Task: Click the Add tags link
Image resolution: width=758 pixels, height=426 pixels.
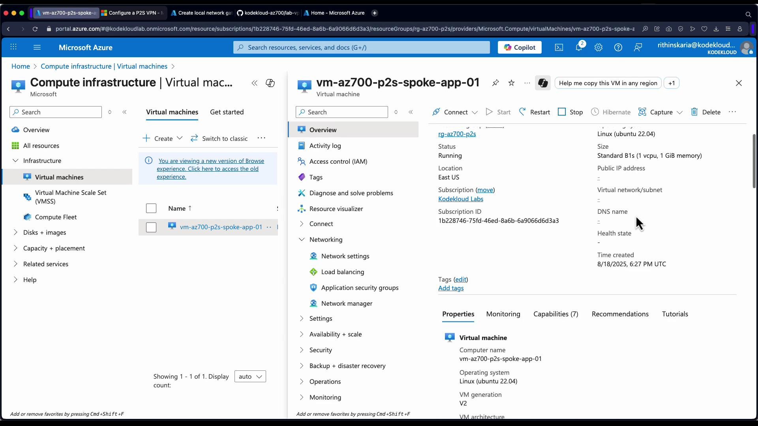Action: (451, 288)
